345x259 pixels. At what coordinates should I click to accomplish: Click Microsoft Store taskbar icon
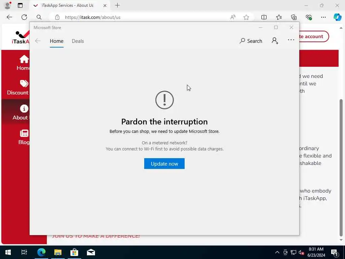tap(74, 252)
